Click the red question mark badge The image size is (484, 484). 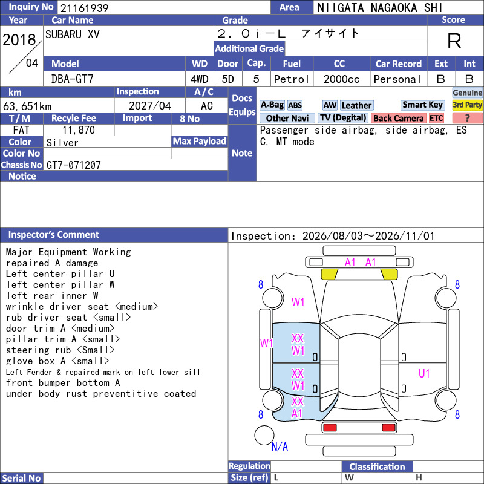[467, 118]
